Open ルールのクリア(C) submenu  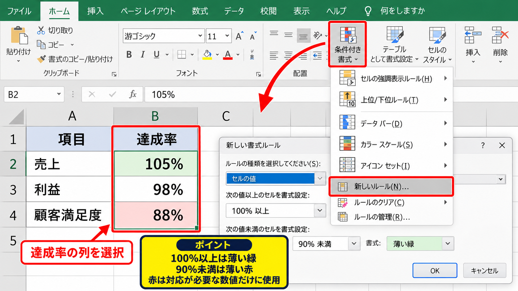392,203
